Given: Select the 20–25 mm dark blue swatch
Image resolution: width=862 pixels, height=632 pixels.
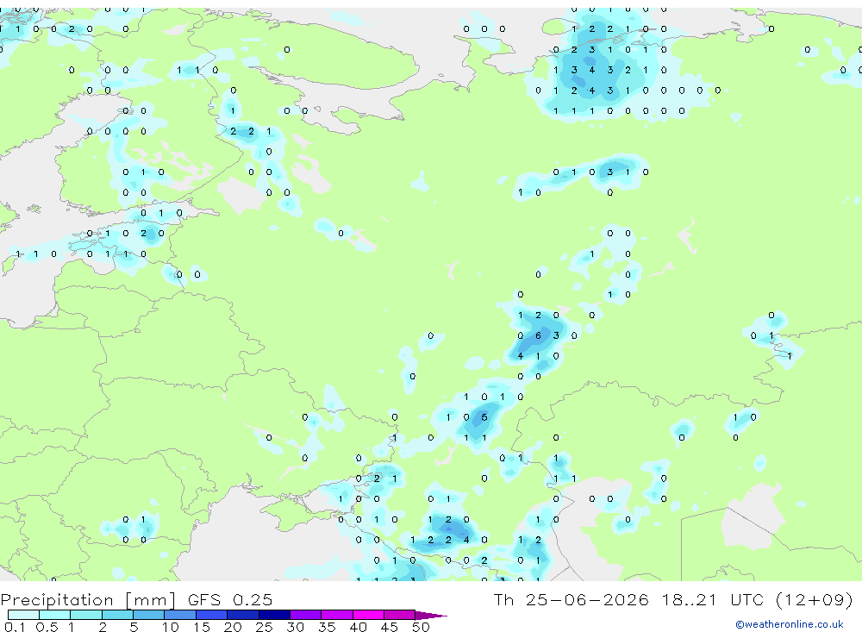Looking at the screenshot, I should (x=242, y=615).
